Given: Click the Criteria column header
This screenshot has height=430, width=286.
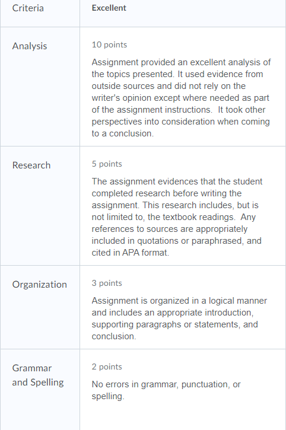Looking at the screenshot, I should (28, 8).
